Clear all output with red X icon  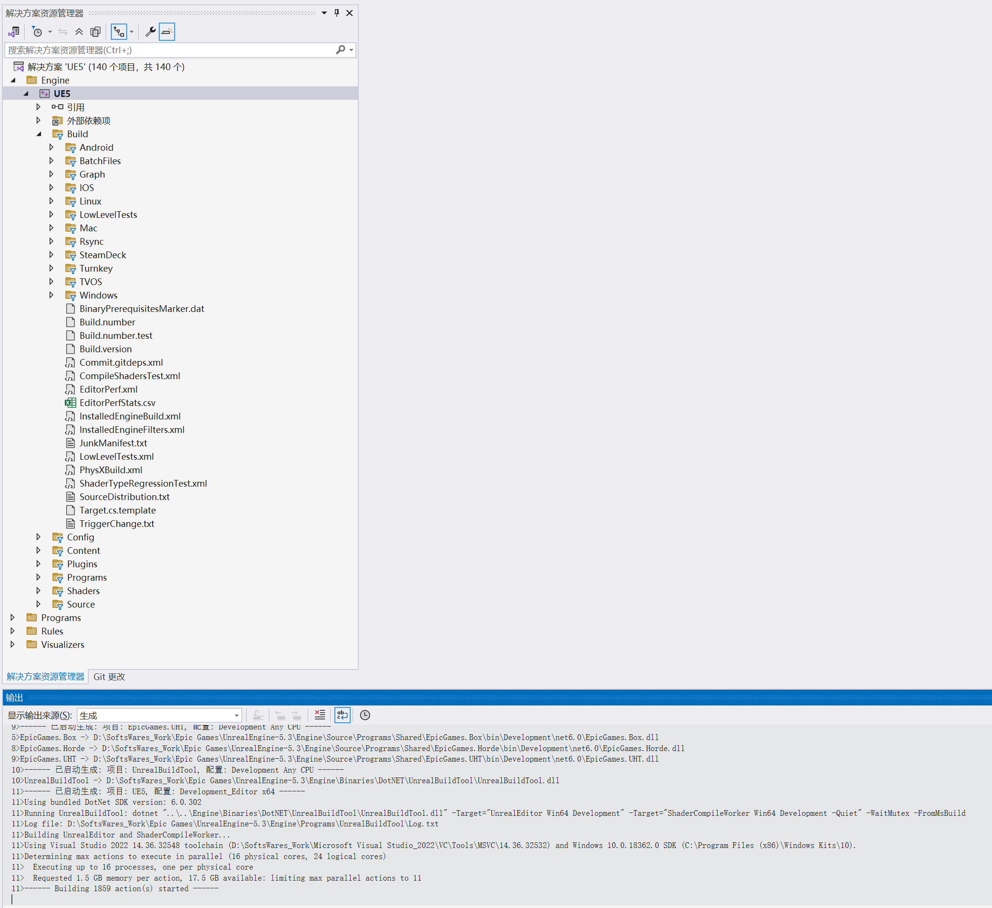pyautogui.click(x=320, y=715)
